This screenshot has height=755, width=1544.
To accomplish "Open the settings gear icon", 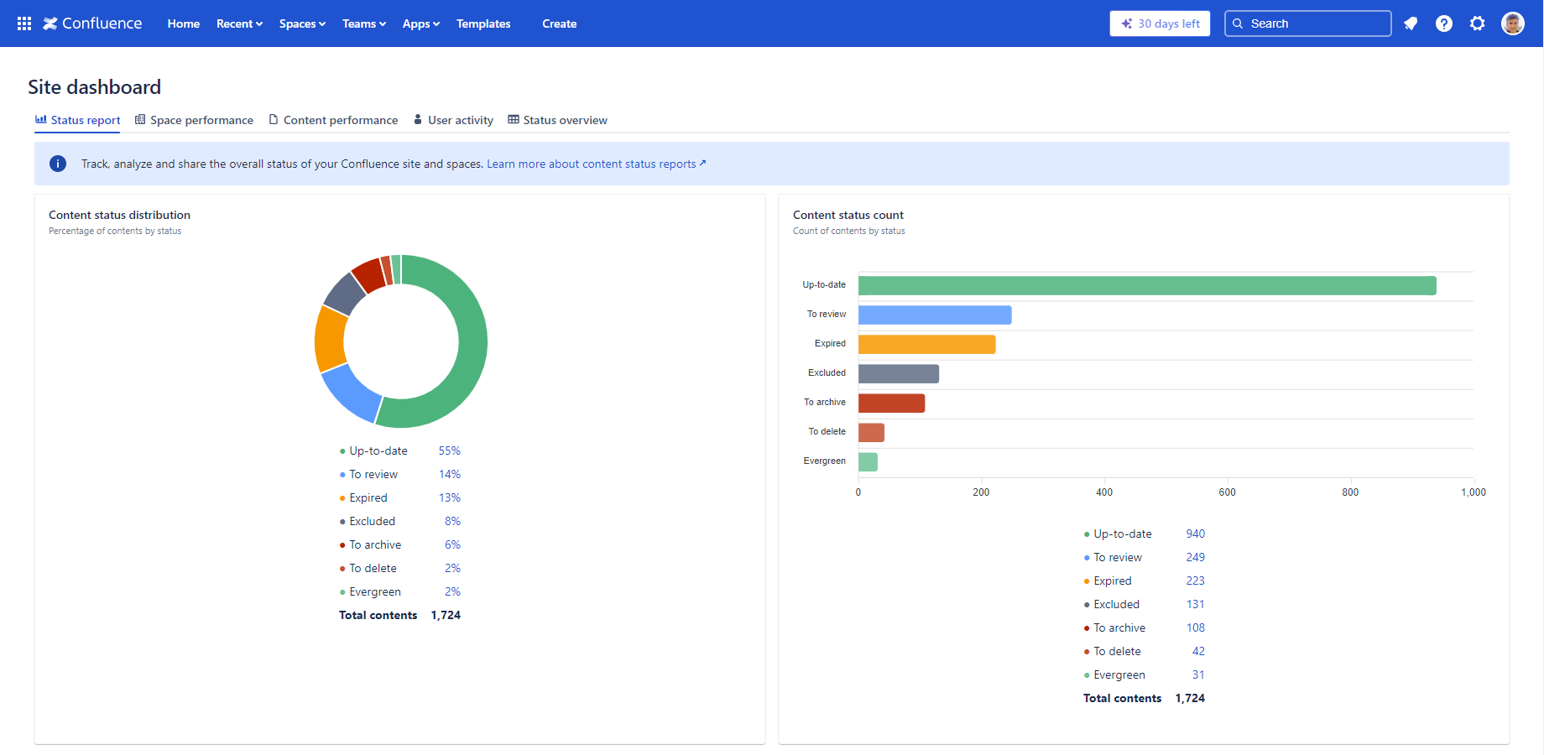I will [1477, 23].
